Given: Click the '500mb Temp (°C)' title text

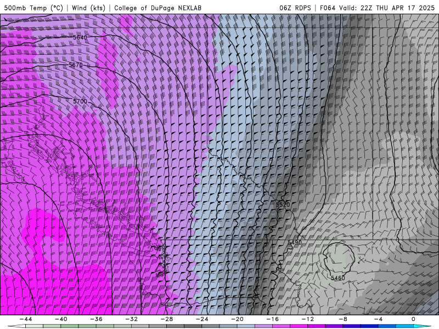Looking at the screenshot, I should (x=33, y=8).
